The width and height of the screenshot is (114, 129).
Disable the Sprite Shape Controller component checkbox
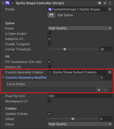click(12, 3)
